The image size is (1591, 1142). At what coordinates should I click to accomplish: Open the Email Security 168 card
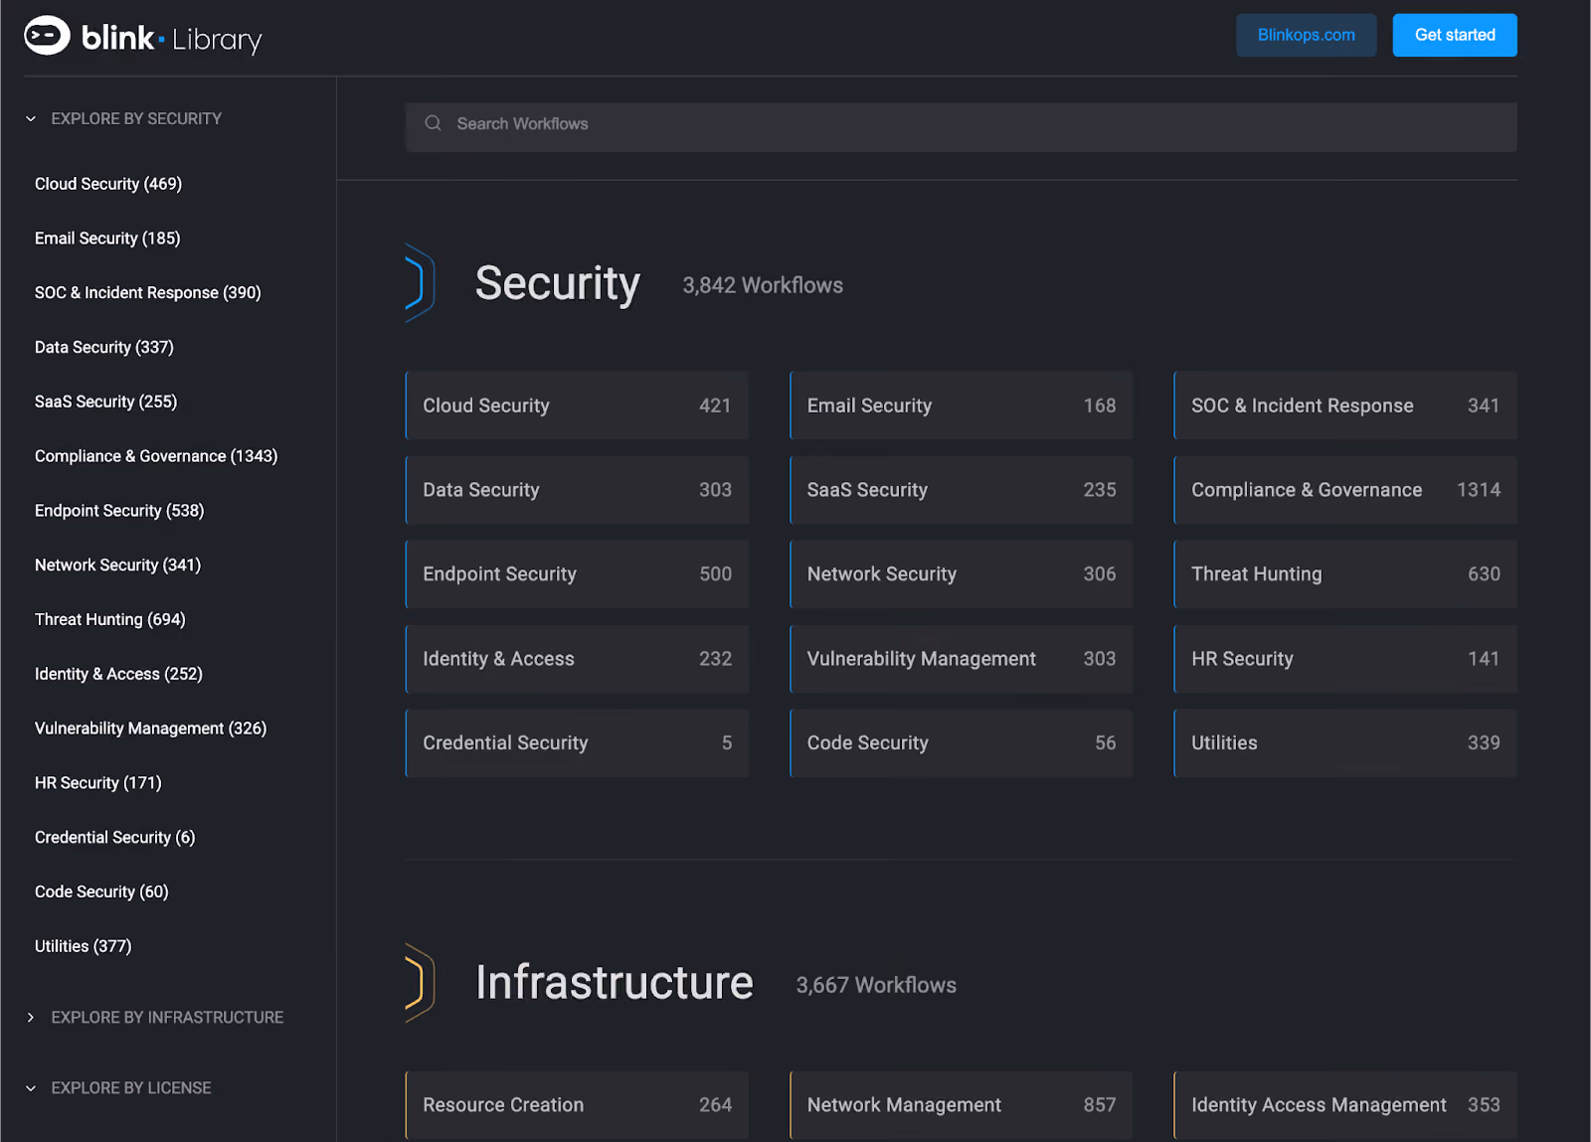pos(961,406)
